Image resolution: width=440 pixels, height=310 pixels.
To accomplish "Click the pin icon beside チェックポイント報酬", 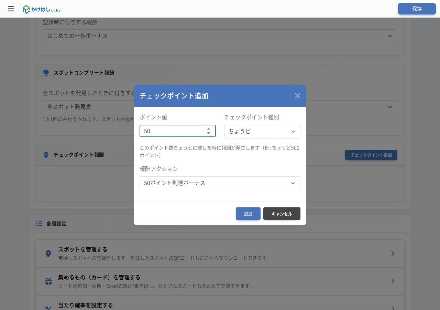I will [x=46, y=155].
